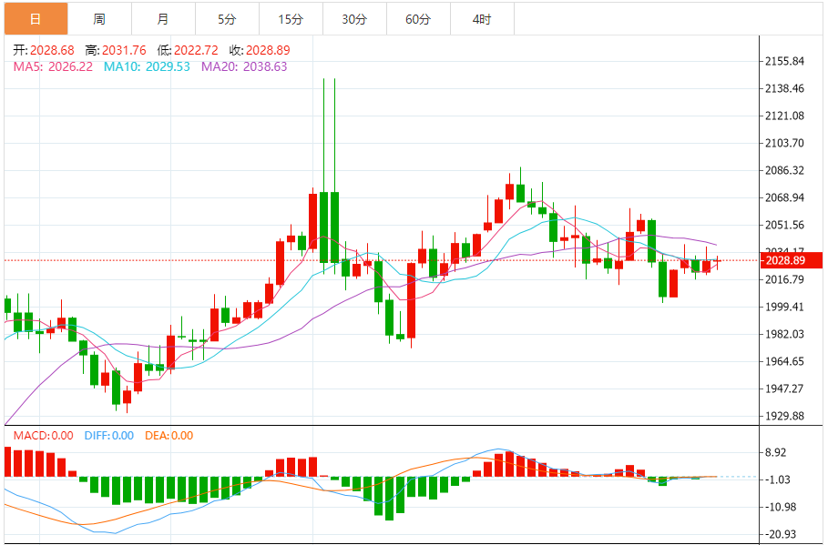Click the 2121.08 price axis label

click(784, 116)
